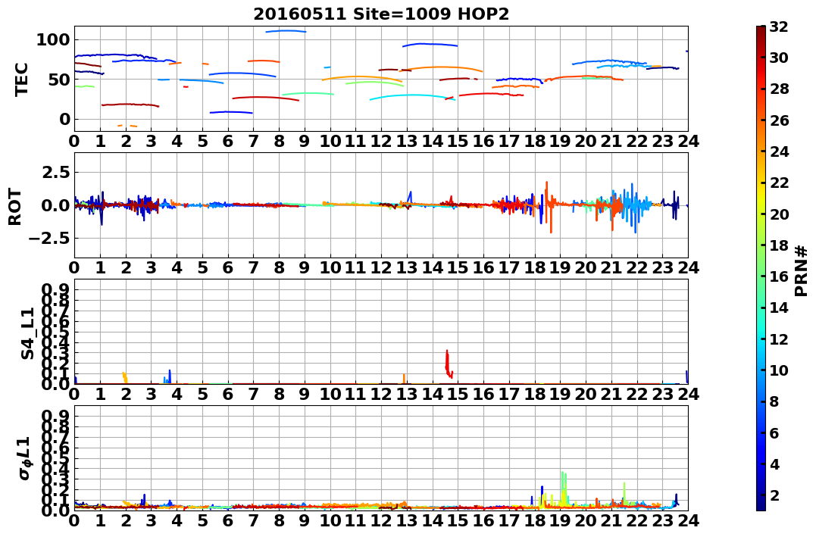Click colorbar tick label "30"
The image size is (816, 537).
779,58
